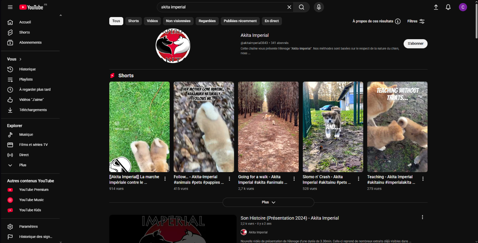Image resolution: width=478 pixels, height=243 pixels.
Task: Go to Historique in the sidebar
Action: [x=27, y=69]
